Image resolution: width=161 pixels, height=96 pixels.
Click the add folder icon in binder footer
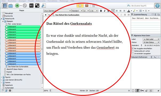(x=6, y=91)
